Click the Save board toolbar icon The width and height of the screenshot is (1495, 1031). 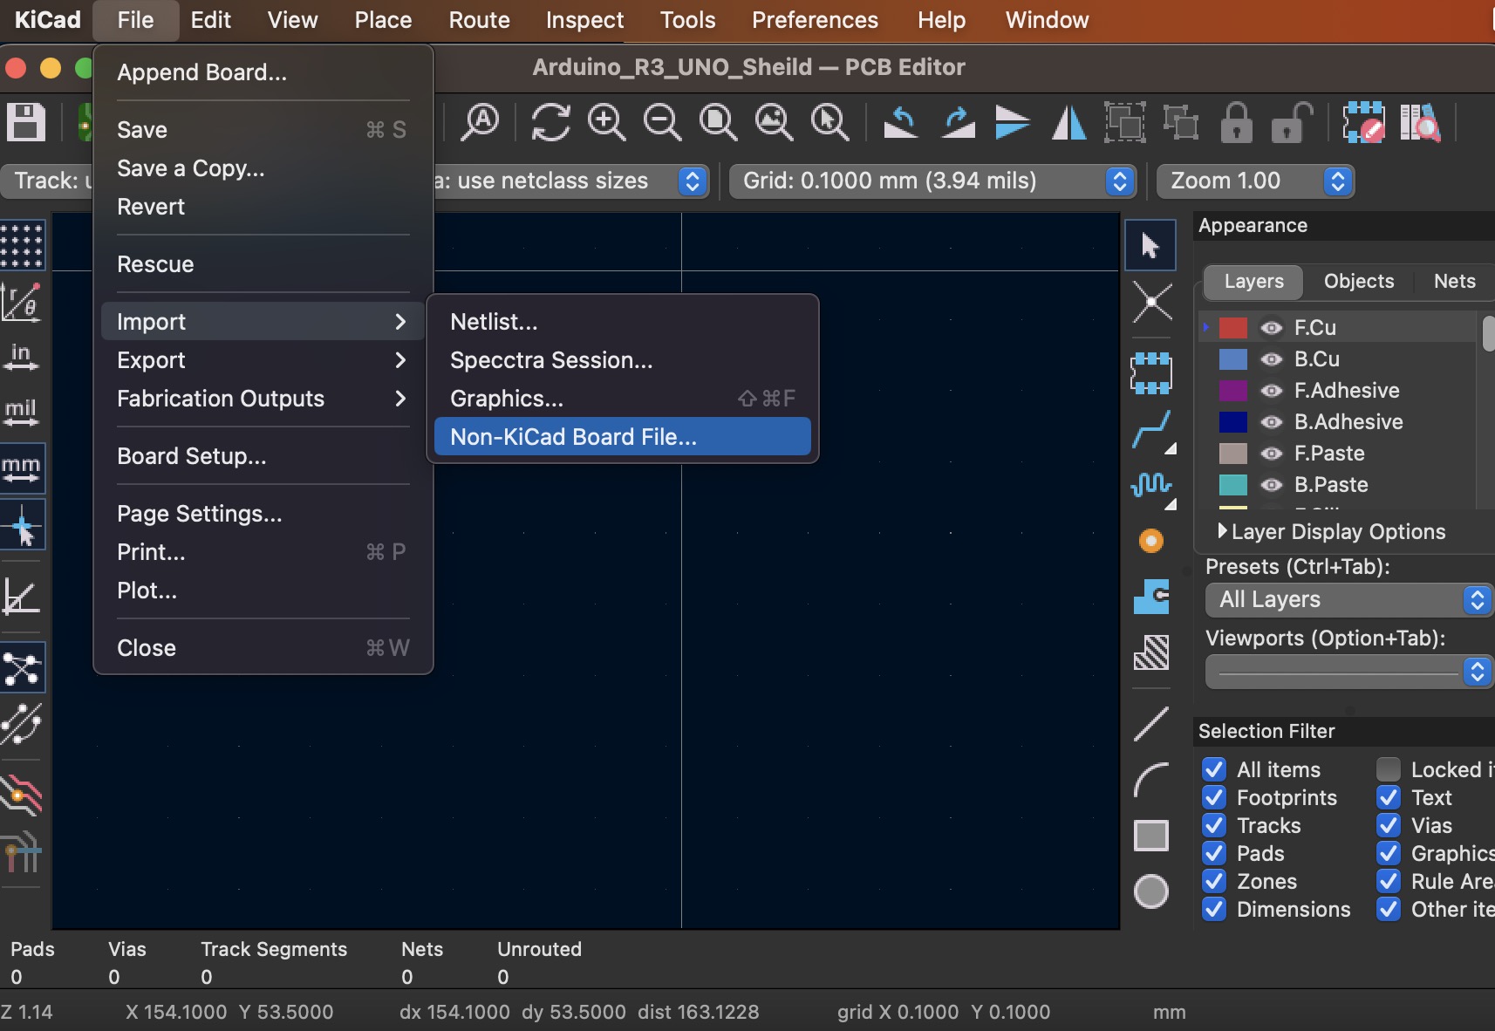pos(26,122)
